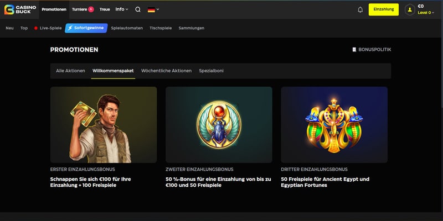Expand the Level 0 account dropdown
The height and width of the screenshot is (221, 443).
(x=426, y=13)
